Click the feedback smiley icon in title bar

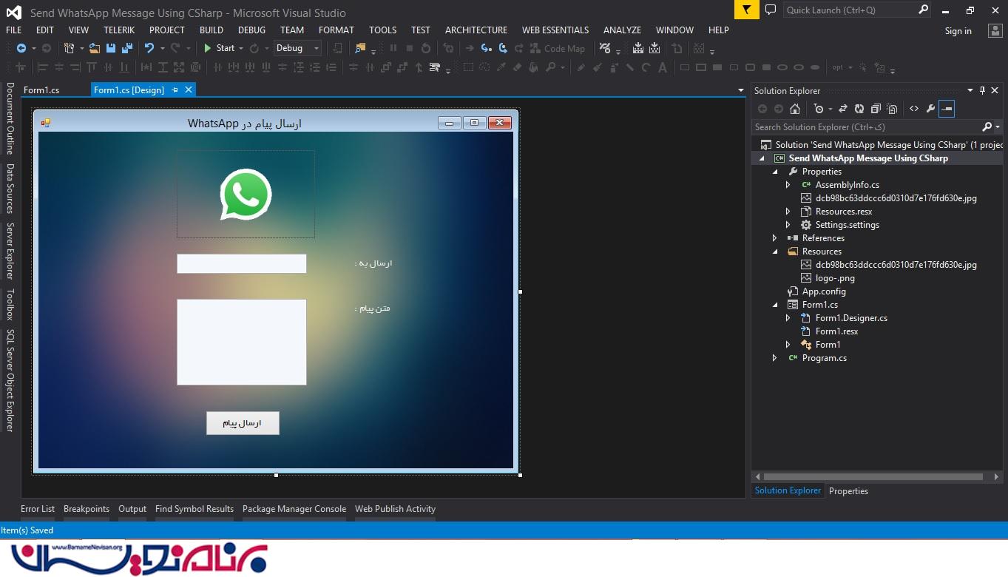coord(770,10)
